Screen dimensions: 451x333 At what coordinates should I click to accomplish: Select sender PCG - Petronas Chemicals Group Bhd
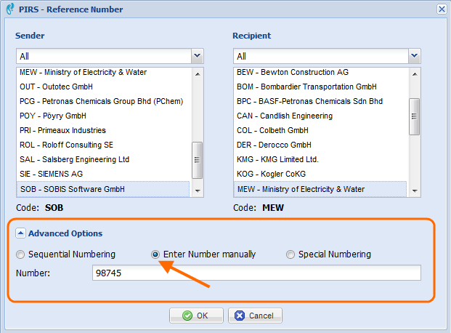pos(104,101)
